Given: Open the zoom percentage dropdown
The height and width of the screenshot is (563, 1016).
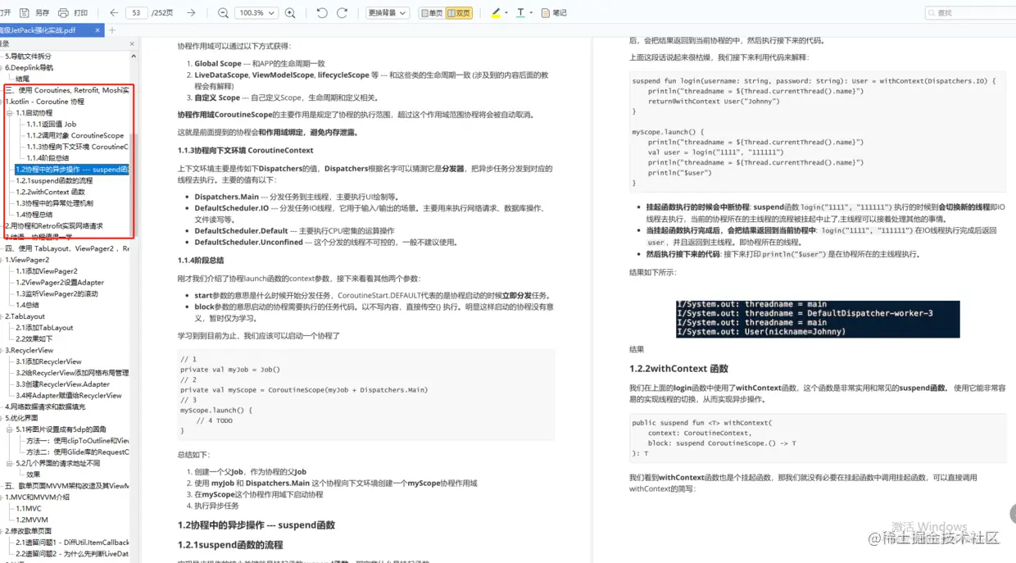Looking at the screenshot, I should coord(256,13).
